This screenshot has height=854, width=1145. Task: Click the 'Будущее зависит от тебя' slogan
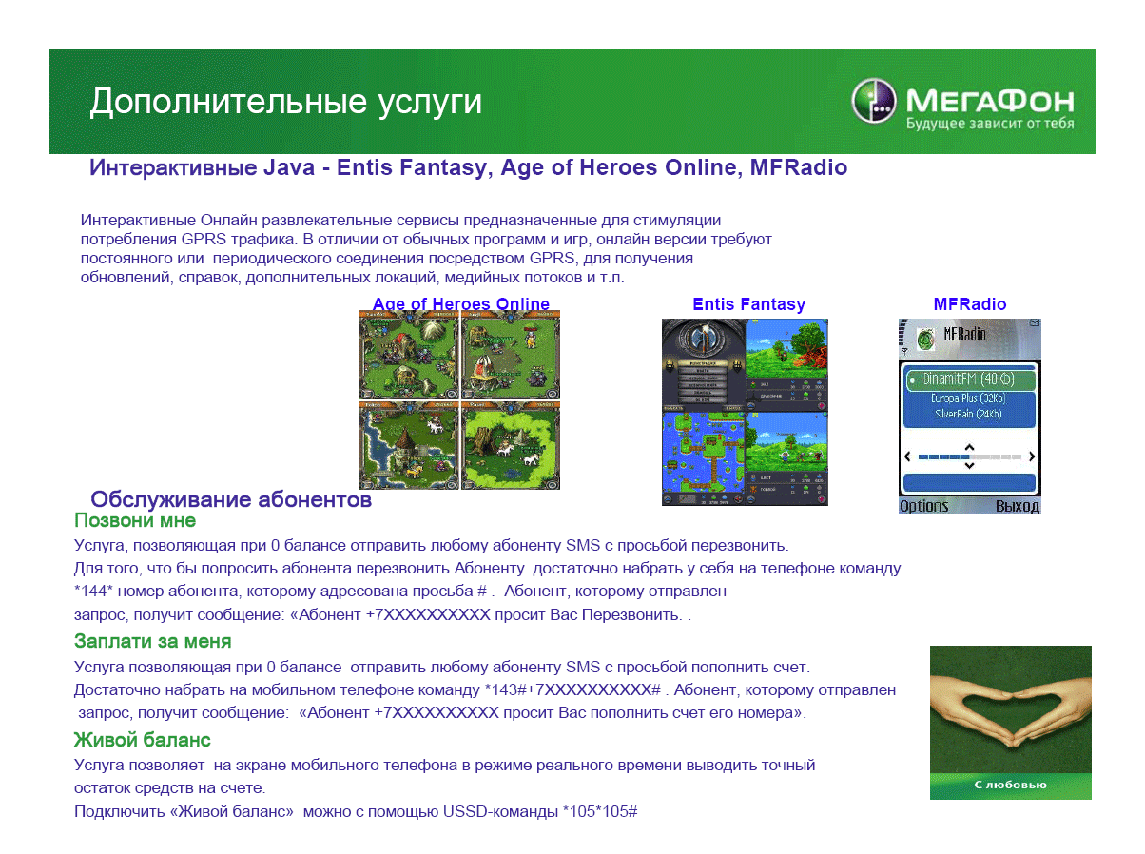[x=990, y=124]
